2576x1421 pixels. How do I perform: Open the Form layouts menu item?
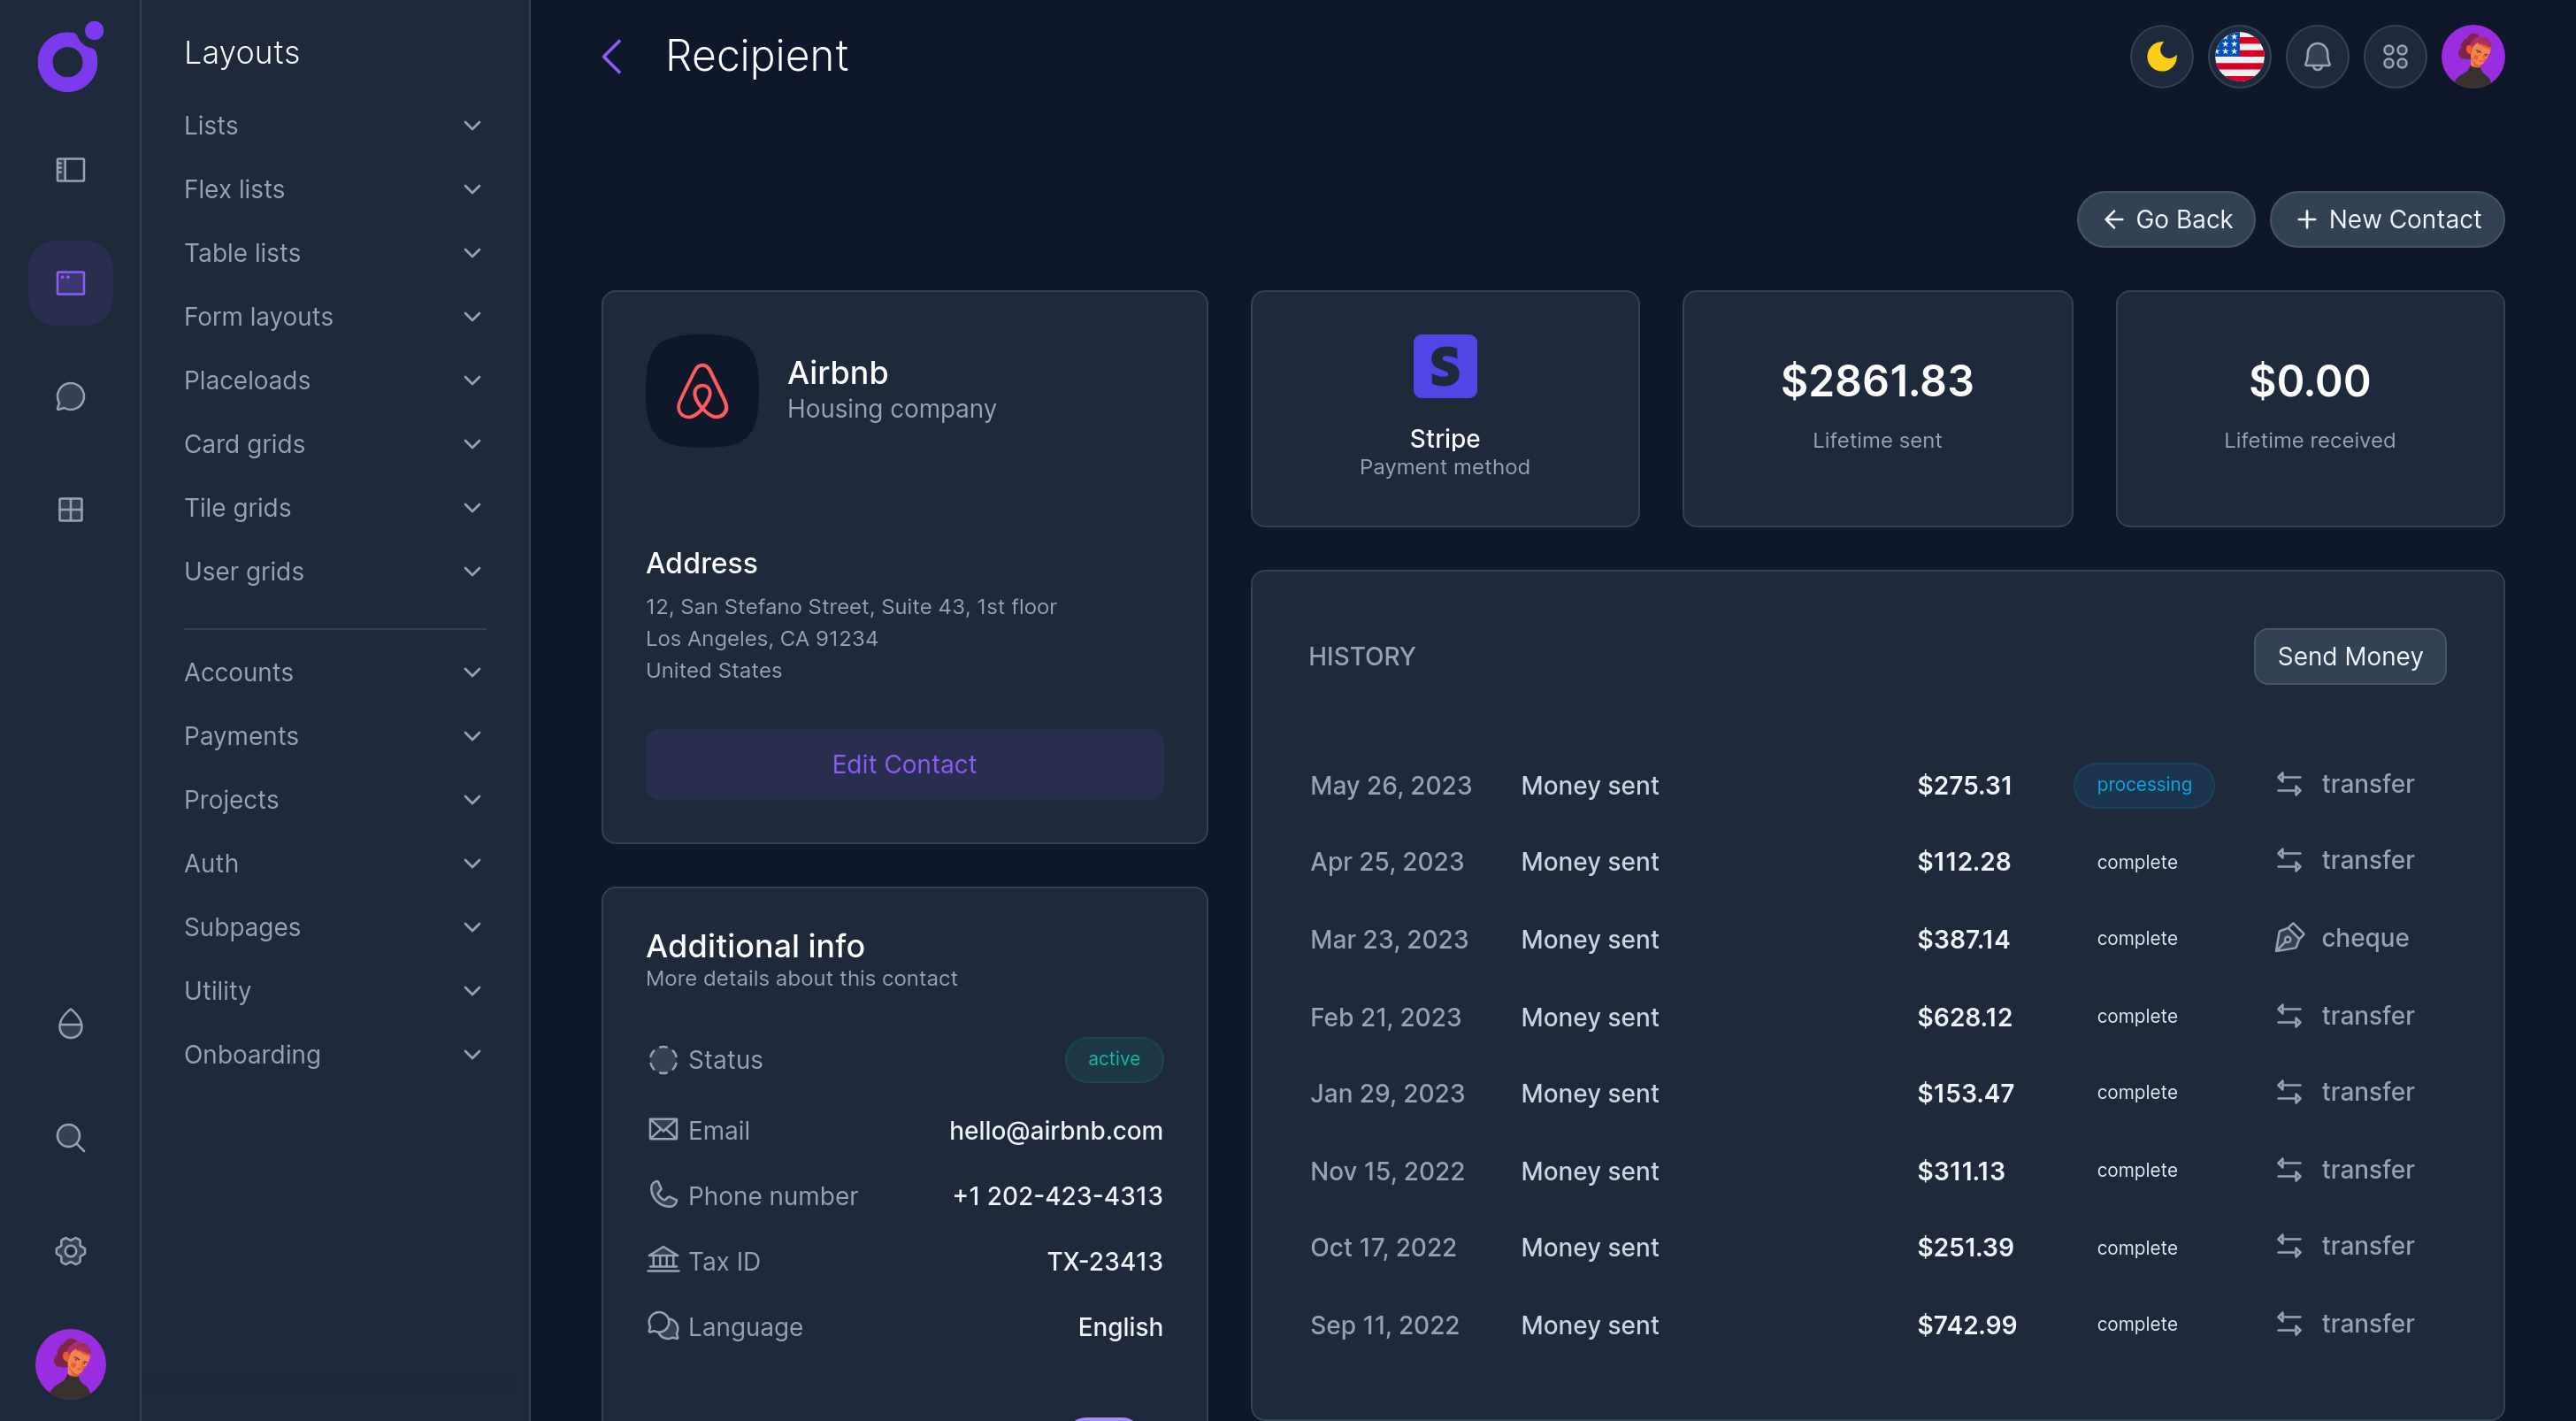point(333,317)
